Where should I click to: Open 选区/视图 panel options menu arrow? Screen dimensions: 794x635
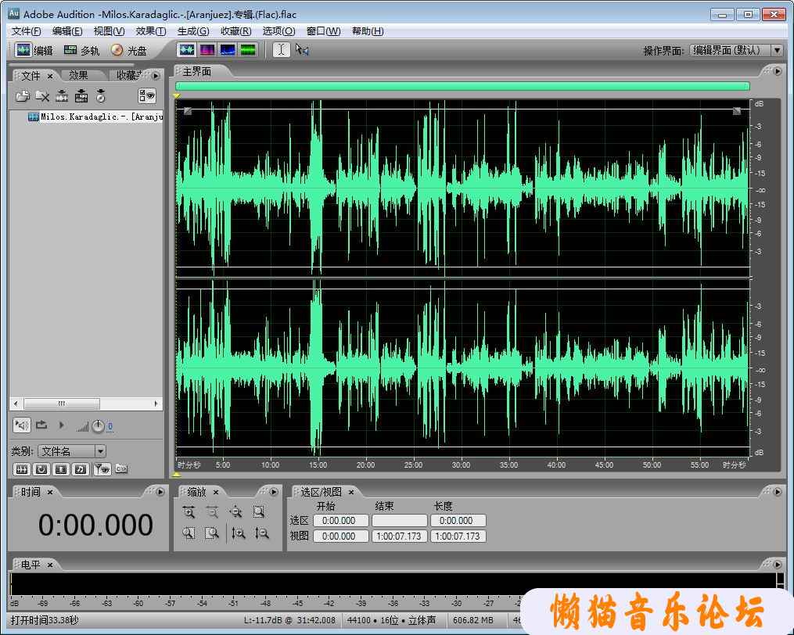coord(778,492)
